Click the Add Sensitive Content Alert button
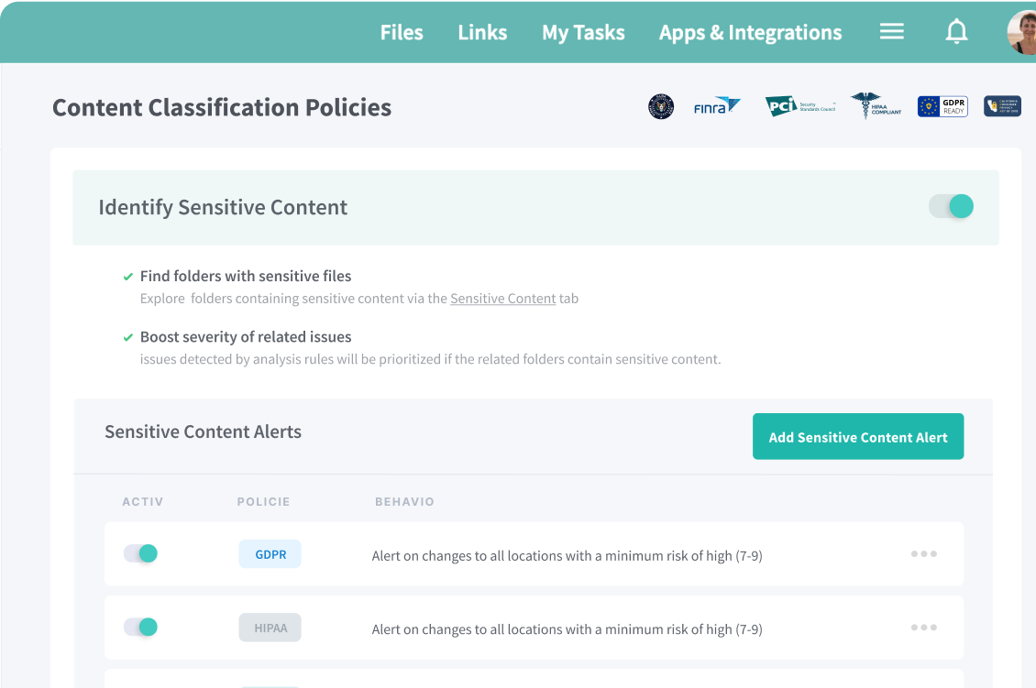 857,437
